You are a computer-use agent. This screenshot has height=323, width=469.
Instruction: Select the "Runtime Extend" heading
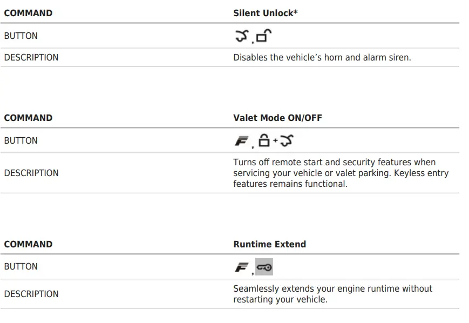(x=269, y=244)
